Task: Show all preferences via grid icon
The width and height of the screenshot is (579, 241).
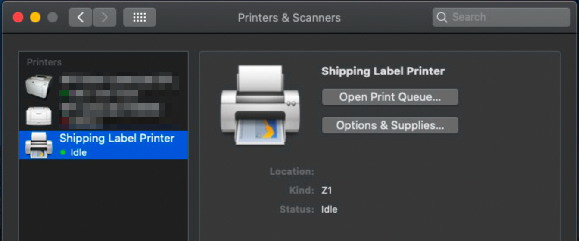Action: pyautogui.click(x=139, y=17)
